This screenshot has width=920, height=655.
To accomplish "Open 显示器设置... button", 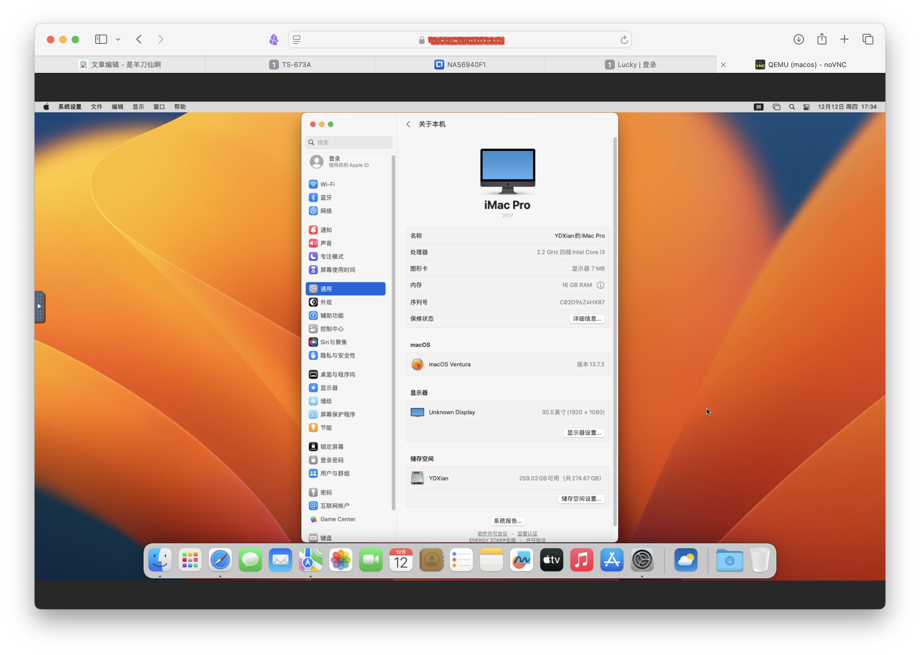I will (x=584, y=433).
